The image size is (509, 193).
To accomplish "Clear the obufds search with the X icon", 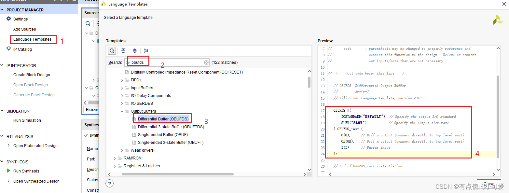I will point(206,62).
